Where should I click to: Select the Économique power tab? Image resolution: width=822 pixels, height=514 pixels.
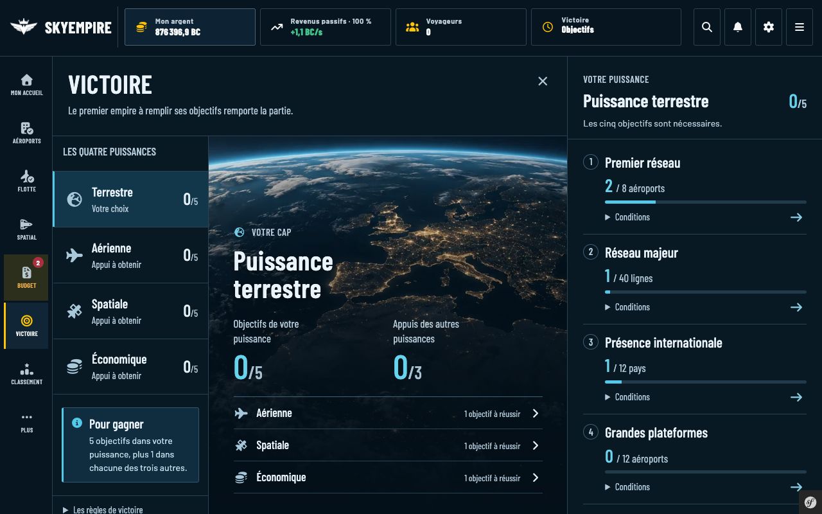130,366
